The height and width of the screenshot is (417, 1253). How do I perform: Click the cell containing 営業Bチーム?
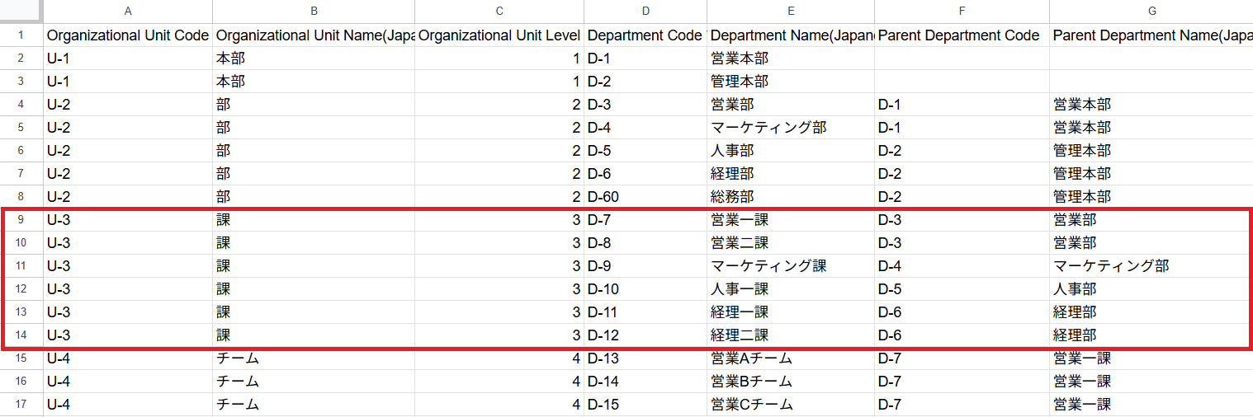pyautogui.click(x=790, y=382)
